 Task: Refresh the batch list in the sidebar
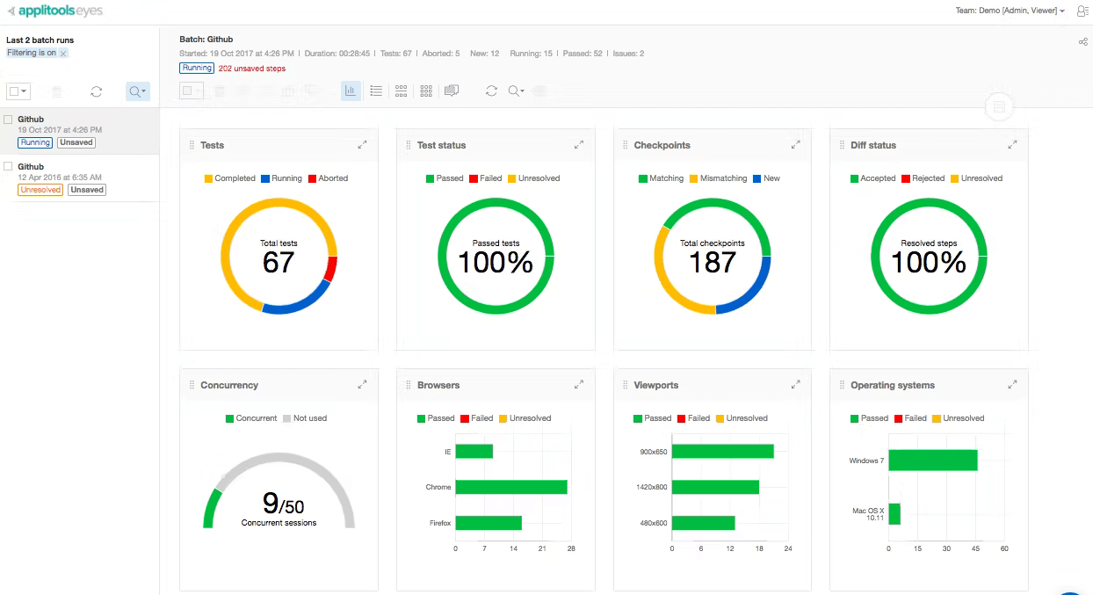click(97, 91)
